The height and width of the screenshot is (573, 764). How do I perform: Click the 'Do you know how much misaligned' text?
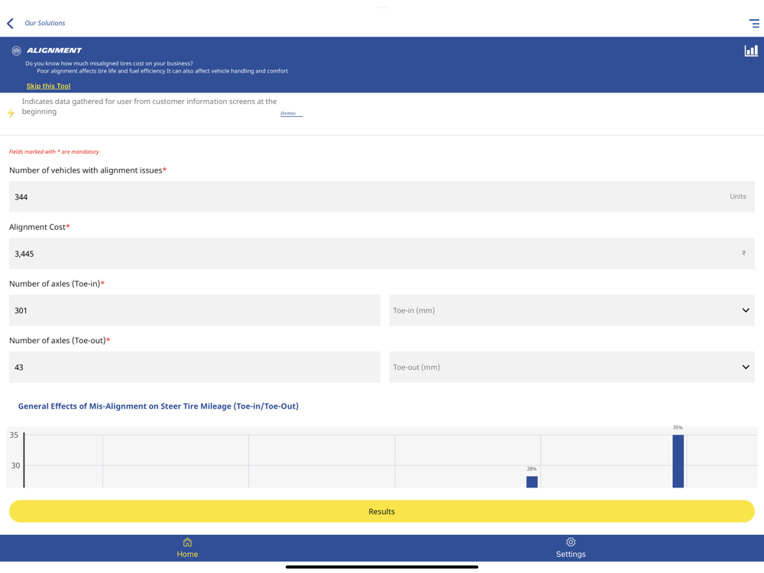(109, 63)
